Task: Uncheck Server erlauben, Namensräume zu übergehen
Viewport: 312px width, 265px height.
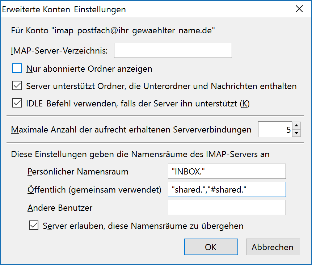Action: coord(34,225)
